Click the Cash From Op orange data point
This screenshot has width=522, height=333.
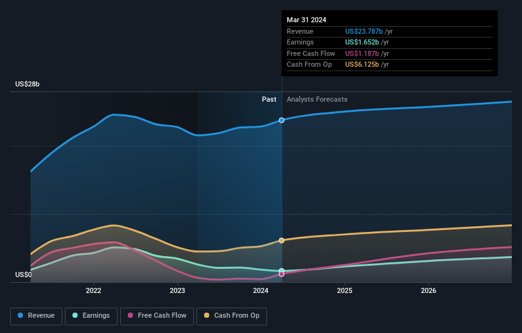(282, 240)
